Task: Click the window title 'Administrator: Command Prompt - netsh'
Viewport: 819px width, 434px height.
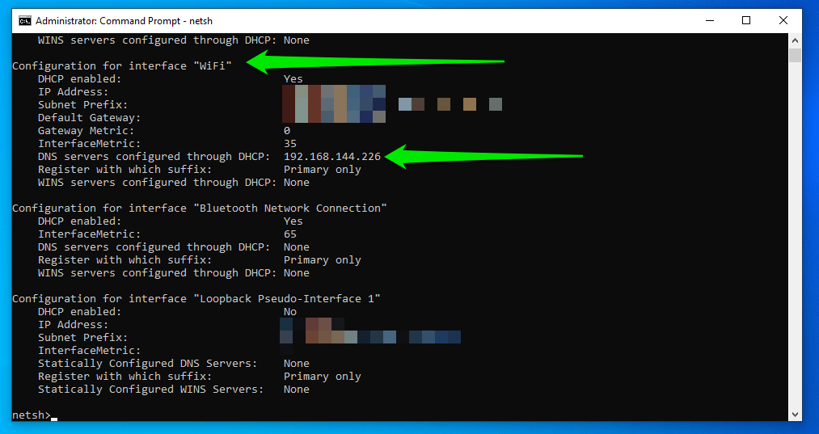Action: point(124,21)
